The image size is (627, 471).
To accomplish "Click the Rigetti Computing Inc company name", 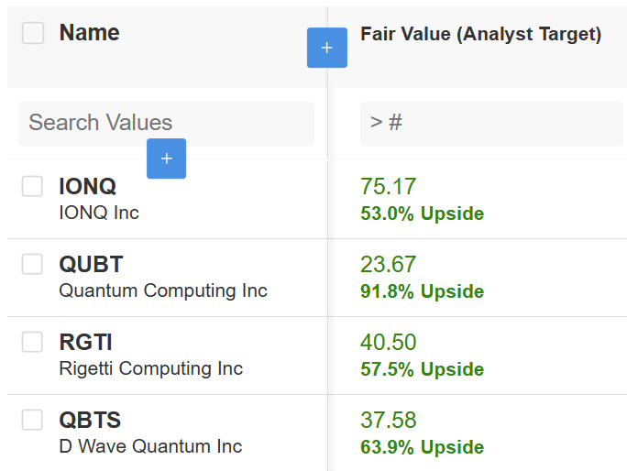I will [x=151, y=368].
